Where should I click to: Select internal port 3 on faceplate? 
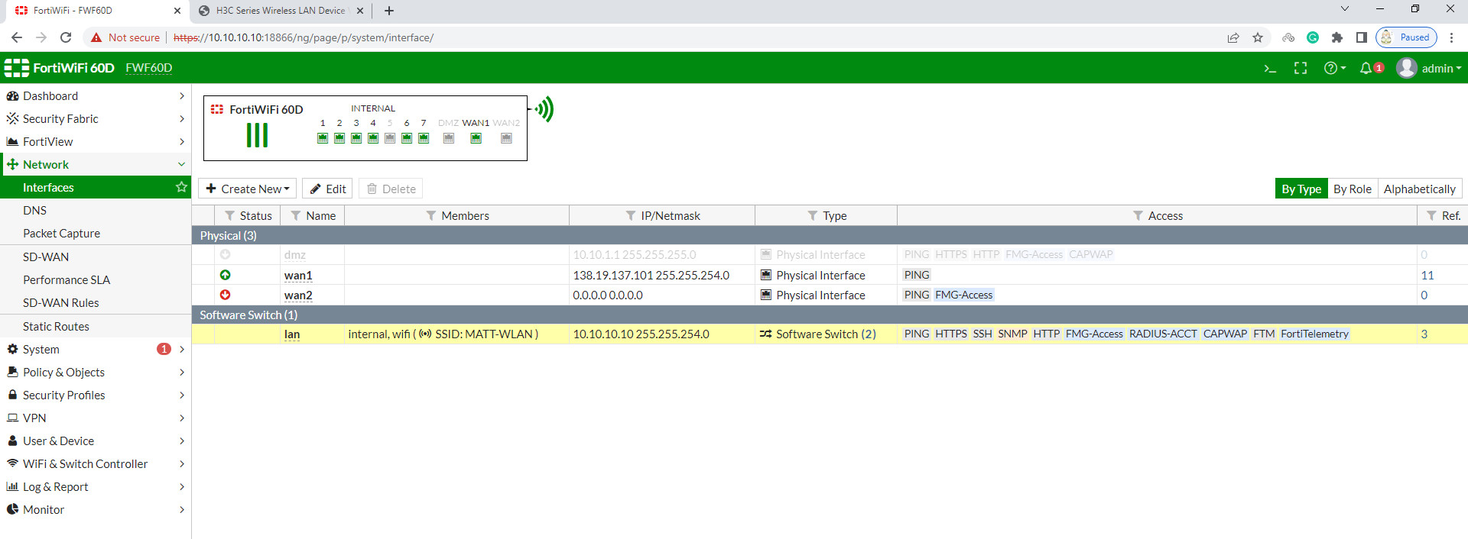(x=356, y=138)
